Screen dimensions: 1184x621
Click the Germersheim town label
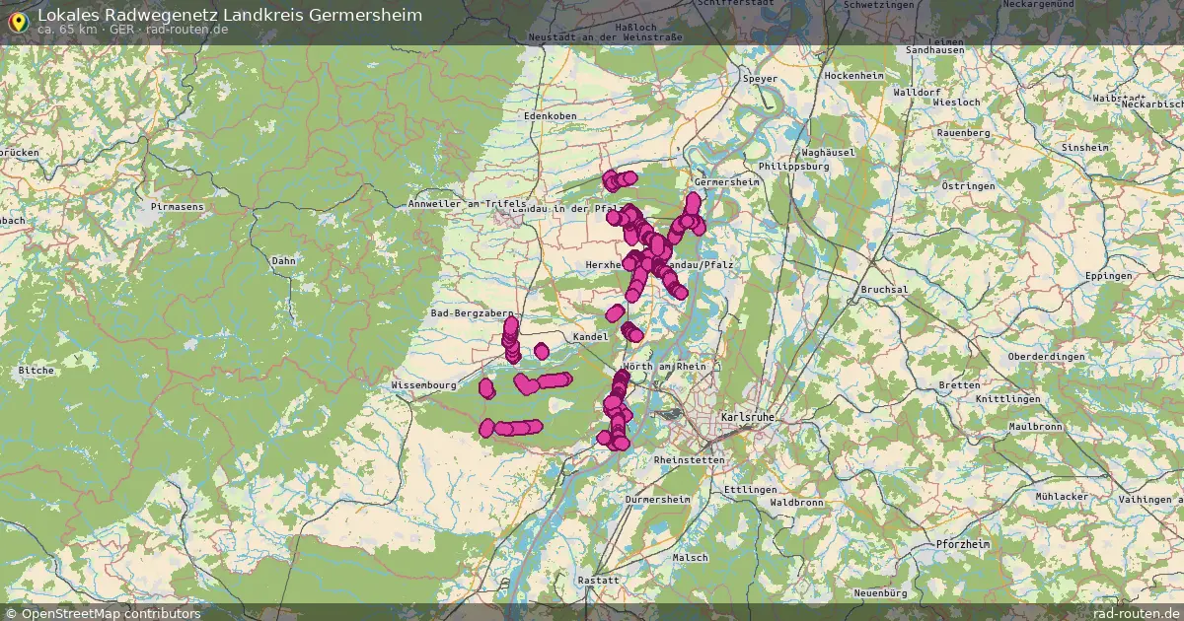(x=727, y=182)
